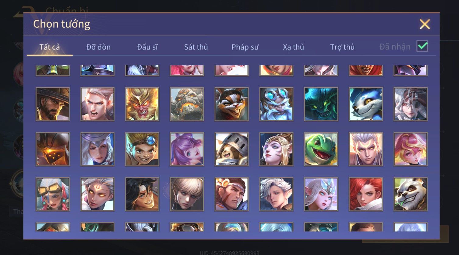Choose the purple-haired fox girl hero
This screenshot has height=255, width=459.
coord(187,149)
